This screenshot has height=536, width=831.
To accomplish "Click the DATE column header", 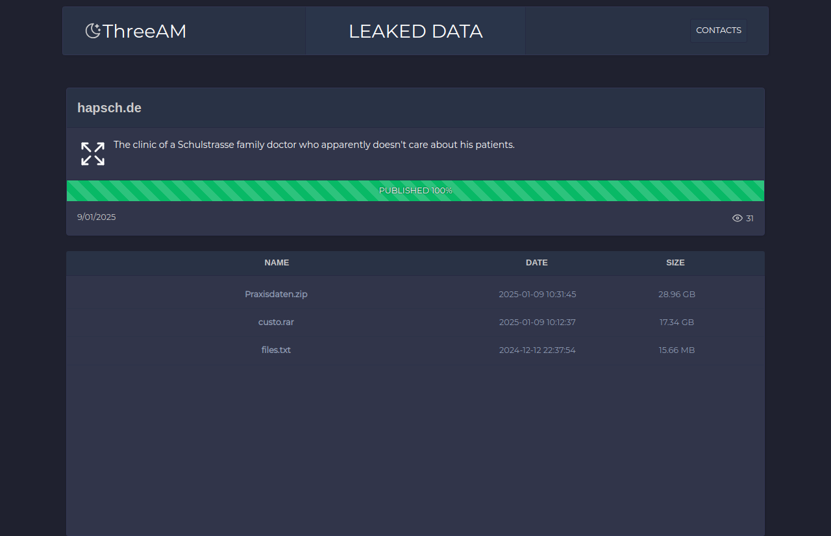I will 537,263.
